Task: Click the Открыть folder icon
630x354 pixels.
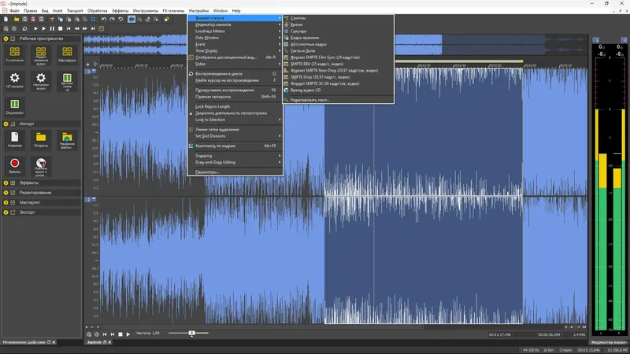Action: click(41, 138)
